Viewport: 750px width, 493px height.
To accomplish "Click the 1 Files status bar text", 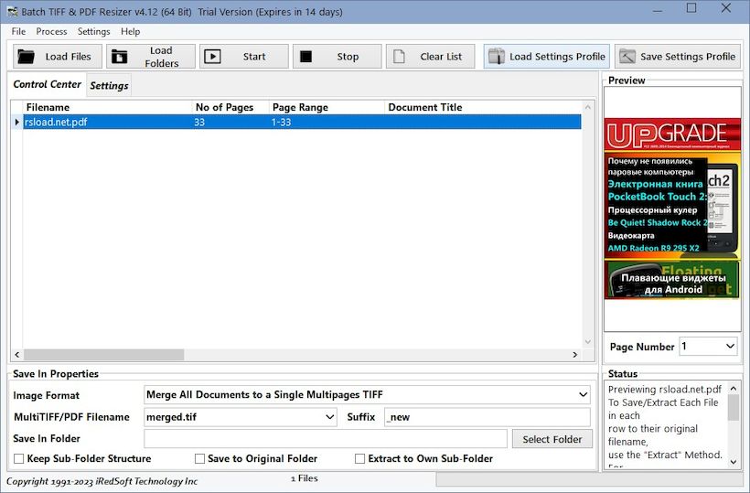I will [x=305, y=478].
